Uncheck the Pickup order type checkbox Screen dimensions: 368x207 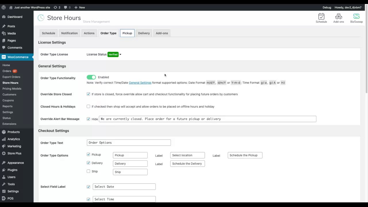click(x=88, y=154)
